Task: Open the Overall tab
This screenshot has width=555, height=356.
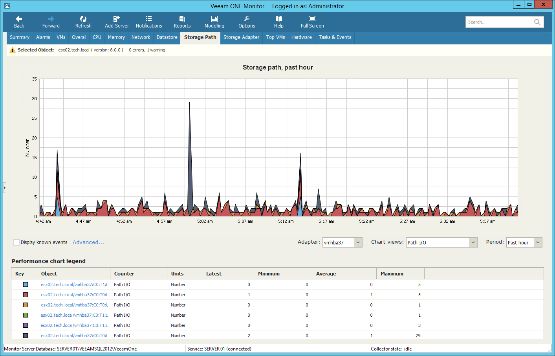Action: (x=79, y=37)
